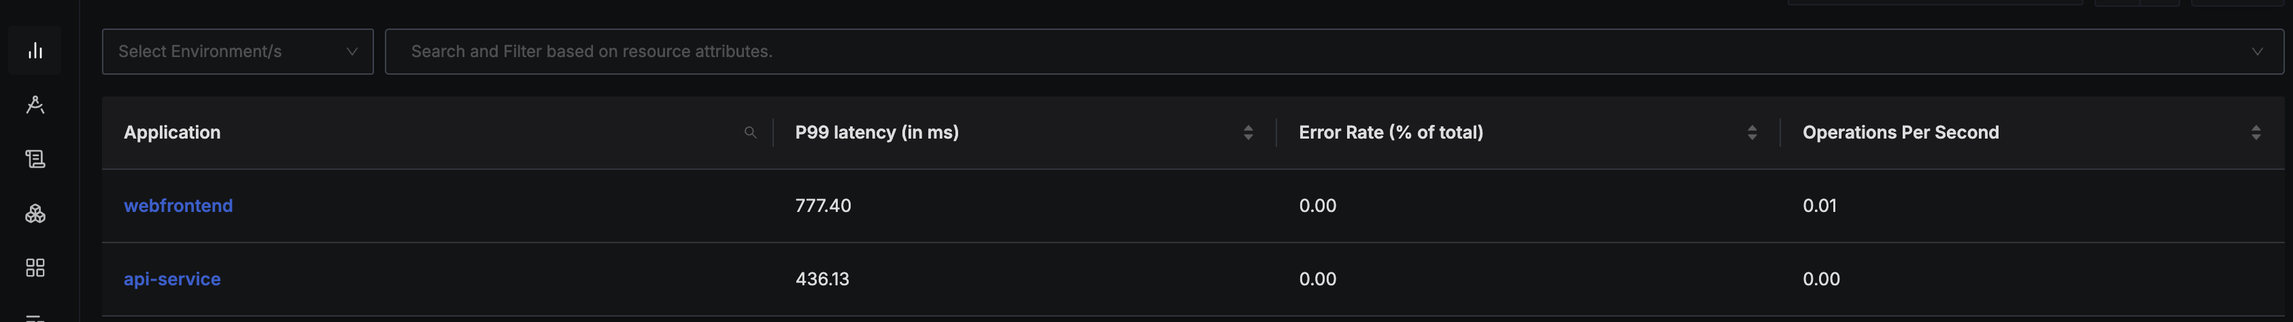Click search icon in Application column header

click(x=749, y=132)
